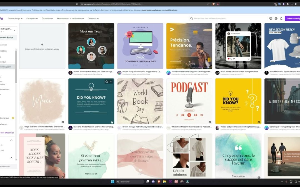Expand the Éducation menu
300x187 pixels.
[47, 19]
